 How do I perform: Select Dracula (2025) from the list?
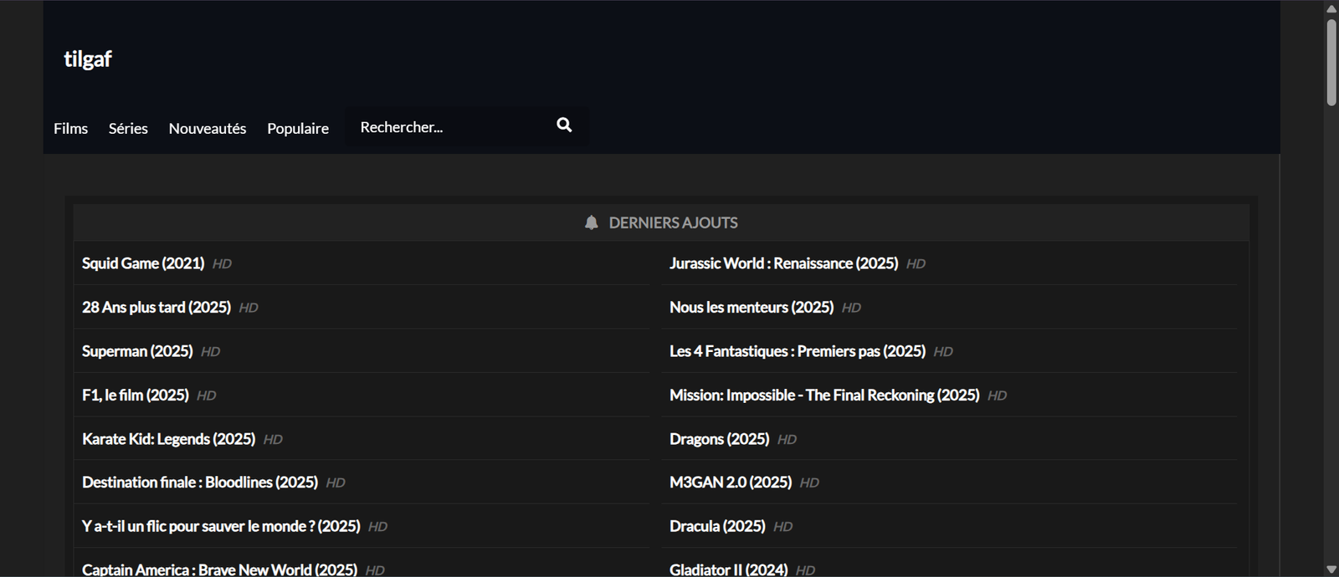tap(717, 526)
